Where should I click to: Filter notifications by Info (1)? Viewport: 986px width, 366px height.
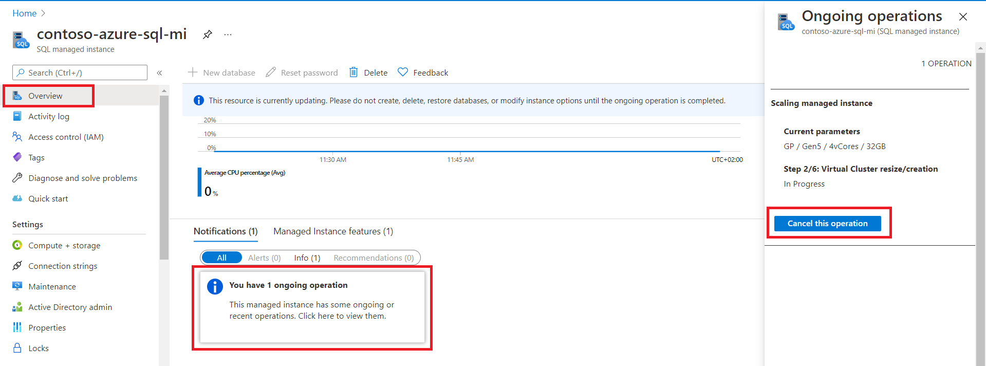click(307, 258)
